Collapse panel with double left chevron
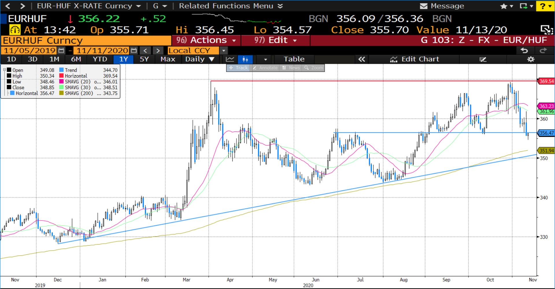The height and width of the screenshot is (289, 555). tap(361, 59)
